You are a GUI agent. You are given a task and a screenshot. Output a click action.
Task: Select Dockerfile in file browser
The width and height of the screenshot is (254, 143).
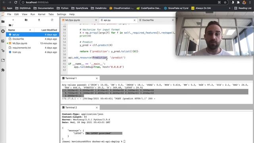(x=33, y=39)
